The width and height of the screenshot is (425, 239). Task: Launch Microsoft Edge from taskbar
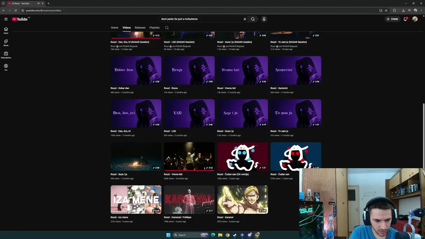tap(213, 235)
